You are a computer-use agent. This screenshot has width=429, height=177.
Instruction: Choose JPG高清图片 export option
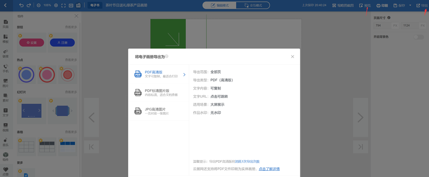(x=159, y=111)
